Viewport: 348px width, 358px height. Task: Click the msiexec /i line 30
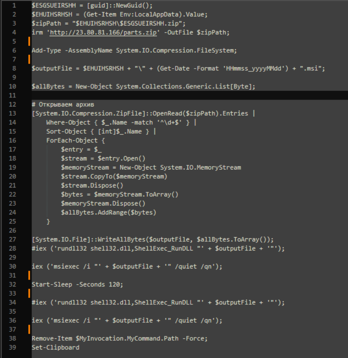(x=127, y=266)
